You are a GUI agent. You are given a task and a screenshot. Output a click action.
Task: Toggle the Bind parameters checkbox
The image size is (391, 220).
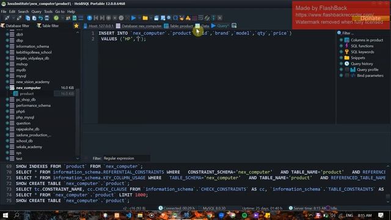click(x=347, y=76)
